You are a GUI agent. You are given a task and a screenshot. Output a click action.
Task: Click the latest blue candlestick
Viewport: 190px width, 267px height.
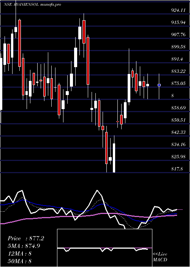pos(159,85)
